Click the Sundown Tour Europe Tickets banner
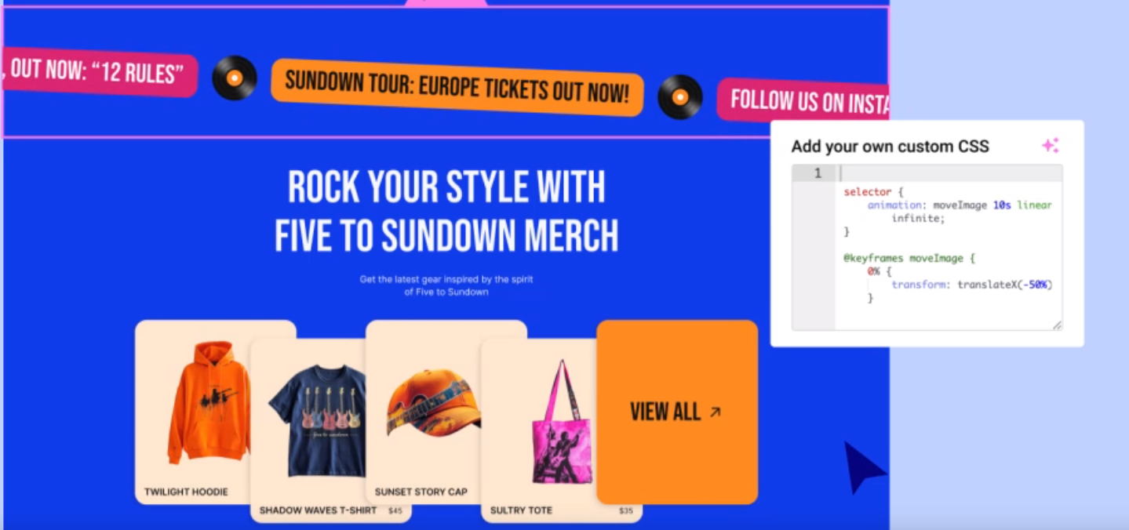The width and height of the screenshot is (1129, 530). (x=457, y=88)
